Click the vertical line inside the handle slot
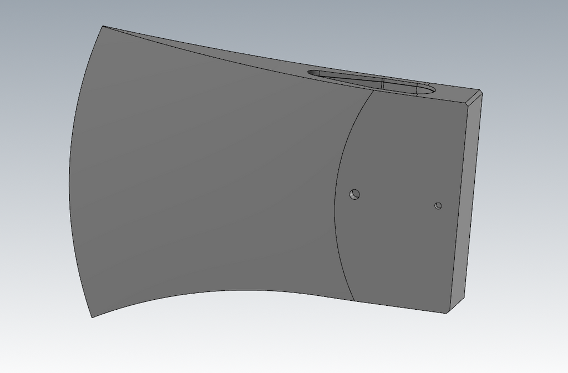The image size is (568, 373). (x=383, y=84)
